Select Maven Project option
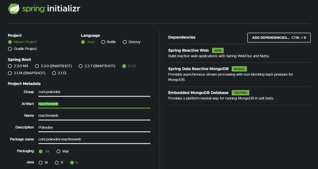 pos(10,42)
